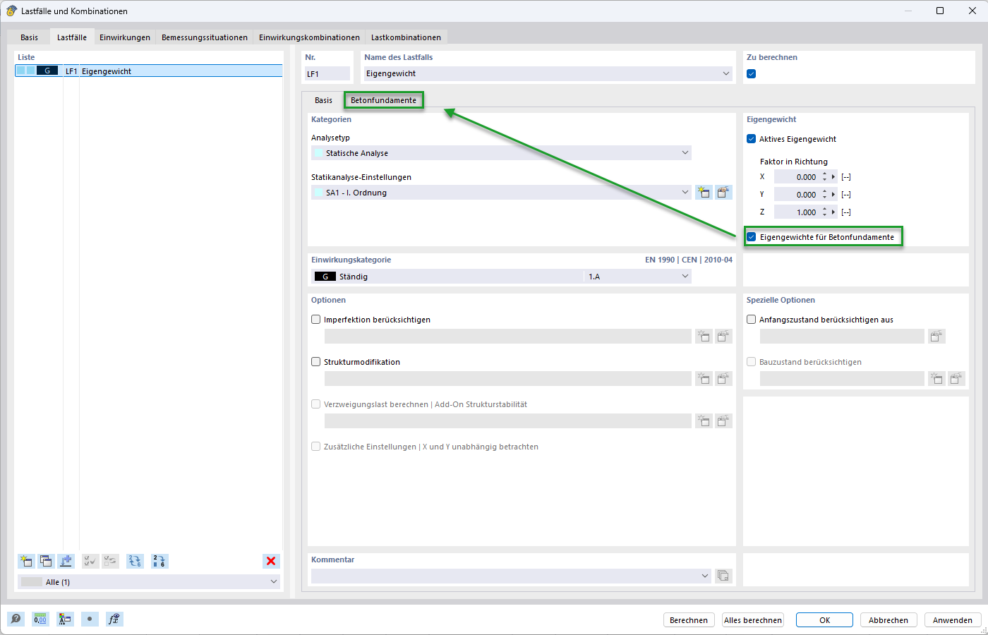The image size is (988, 635).
Task: Click Anwenden to apply
Action: tap(953, 620)
